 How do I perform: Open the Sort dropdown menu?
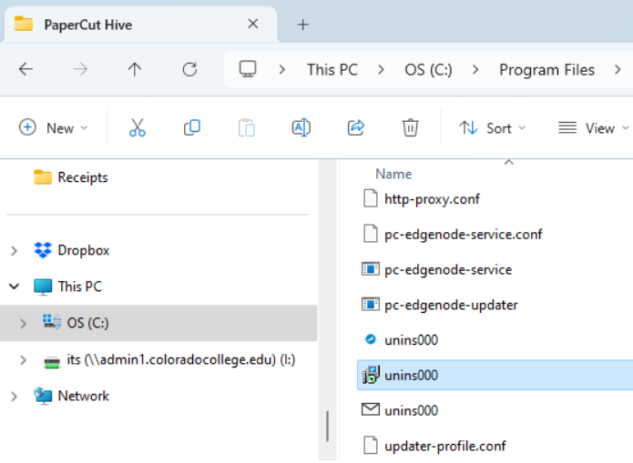click(x=492, y=128)
